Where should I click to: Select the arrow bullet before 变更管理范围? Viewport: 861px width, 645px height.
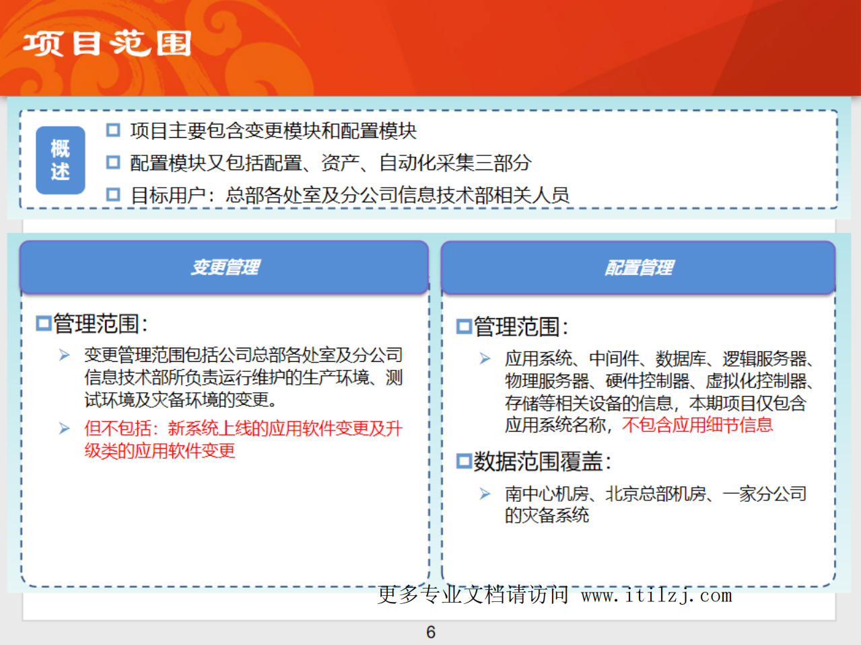click(64, 355)
